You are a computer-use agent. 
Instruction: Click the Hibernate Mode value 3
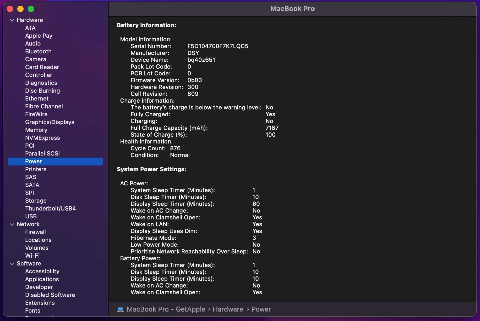254,238
